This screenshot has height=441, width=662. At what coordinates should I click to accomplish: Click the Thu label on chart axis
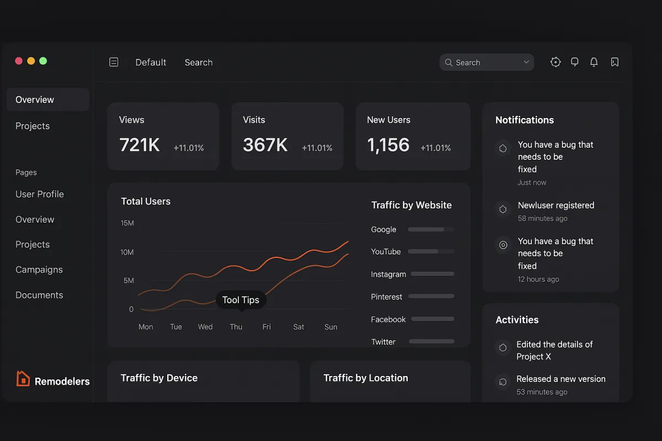pos(236,327)
